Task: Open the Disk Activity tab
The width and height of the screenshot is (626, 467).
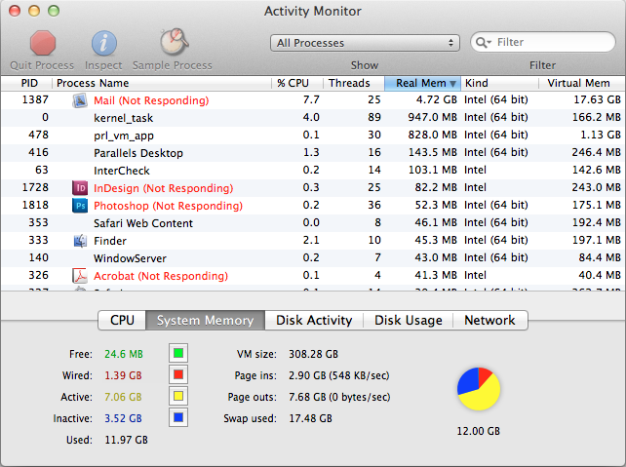Action: pyautogui.click(x=314, y=320)
